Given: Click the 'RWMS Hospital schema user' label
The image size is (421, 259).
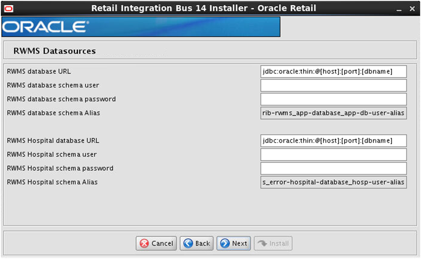Looking at the screenshot, I should 52,154.
